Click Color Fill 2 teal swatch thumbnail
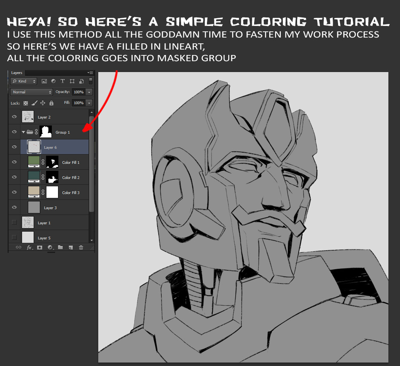The image size is (400, 366). 34,177
